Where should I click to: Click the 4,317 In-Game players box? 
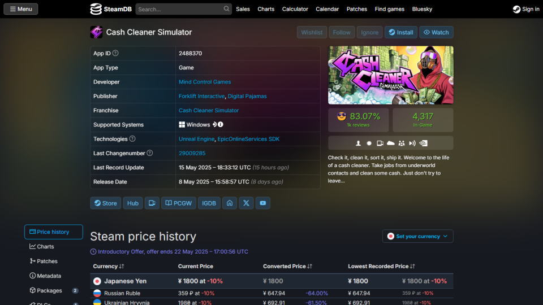point(423,120)
